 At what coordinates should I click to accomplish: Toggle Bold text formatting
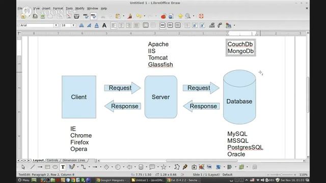pos(81,25)
